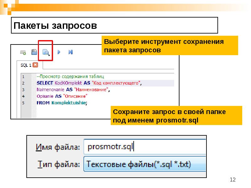Click the Имя файла input field
Viewport: 251px width, 188px height.
(x=144, y=147)
